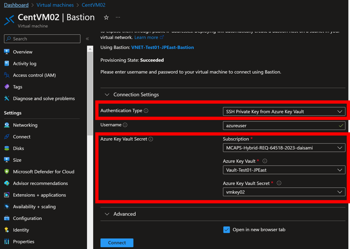Click the favorite star icon
350x249 pixels.
(106, 17)
